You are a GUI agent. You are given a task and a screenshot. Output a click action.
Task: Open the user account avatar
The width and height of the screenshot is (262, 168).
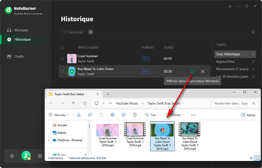(26, 156)
